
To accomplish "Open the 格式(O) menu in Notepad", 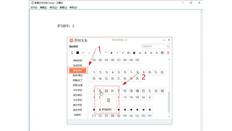I will [53, 7].
